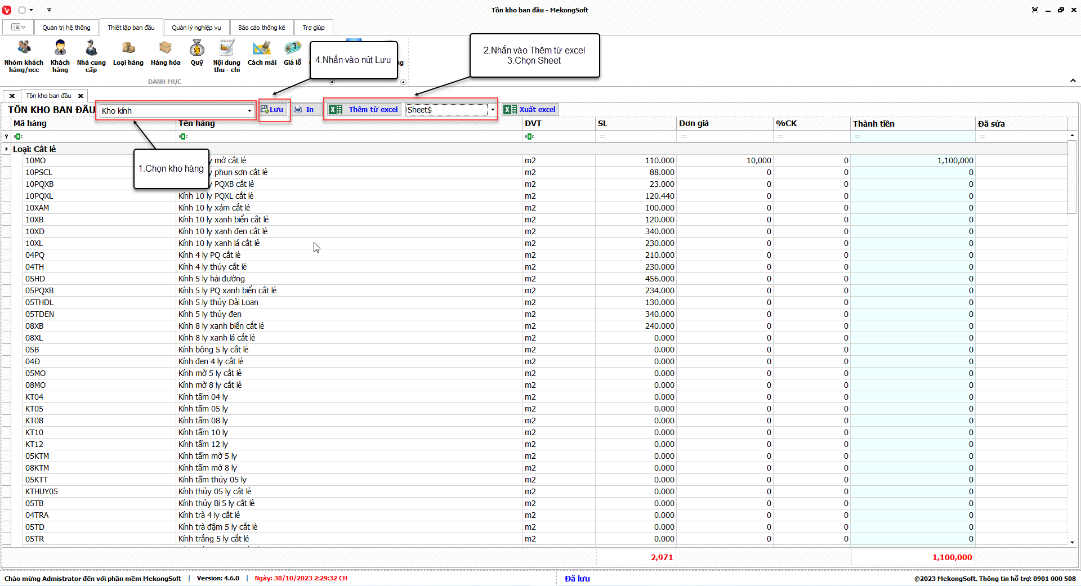1081x586 pixels.
Task: Go to Báo cáo thống kê tab
Action: pyautogui.click(x=262, y=28)
